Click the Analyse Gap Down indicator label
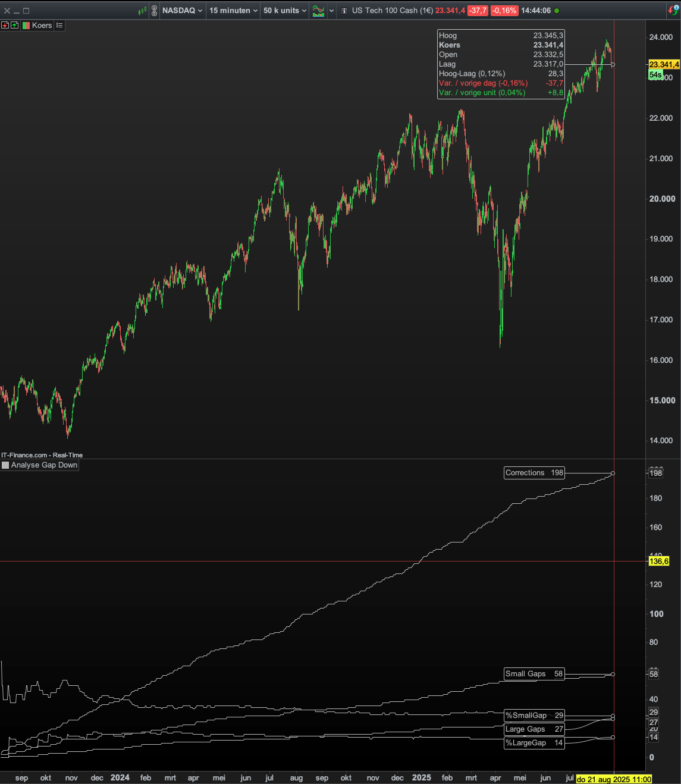The width and height of the screenshot is (681, 784). (44, 465)
